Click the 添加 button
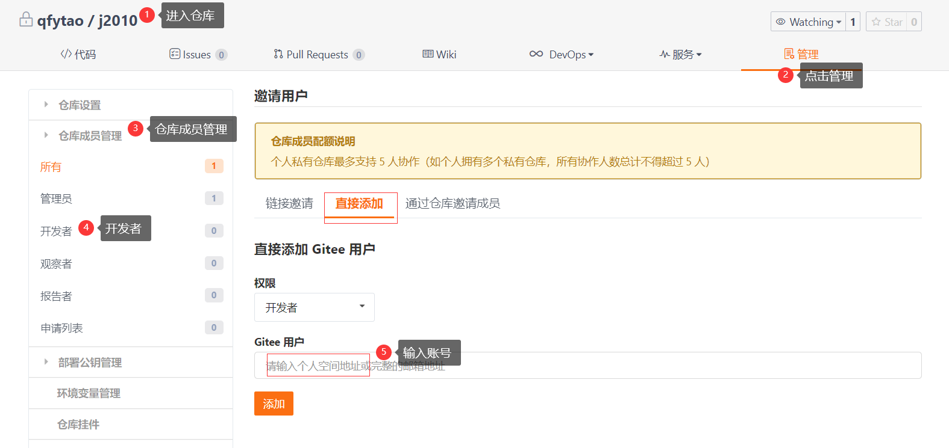This screenshot has height=448, width=949. (x=274, y=404)
